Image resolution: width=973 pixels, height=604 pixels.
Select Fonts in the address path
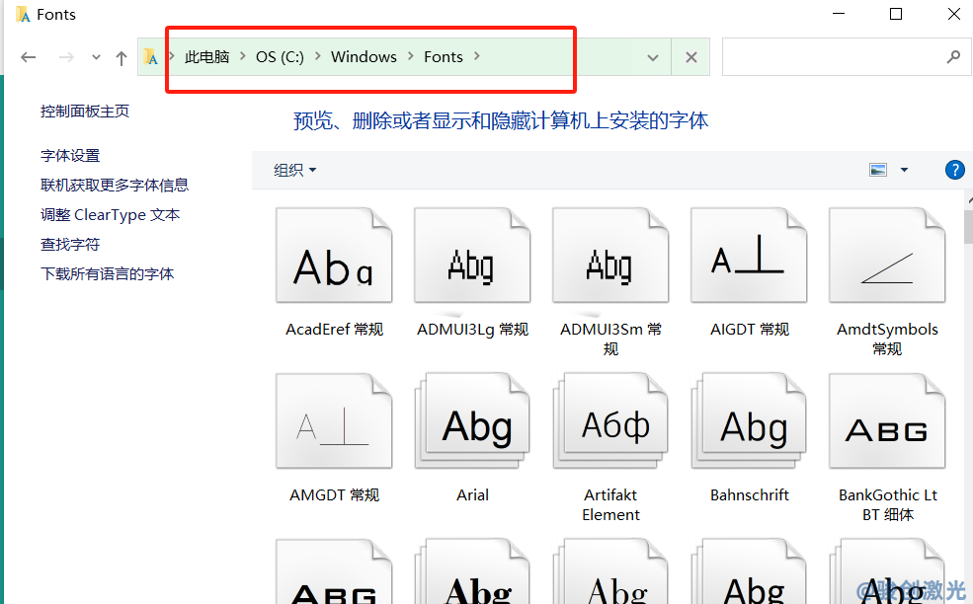click(x=444, y=57)
